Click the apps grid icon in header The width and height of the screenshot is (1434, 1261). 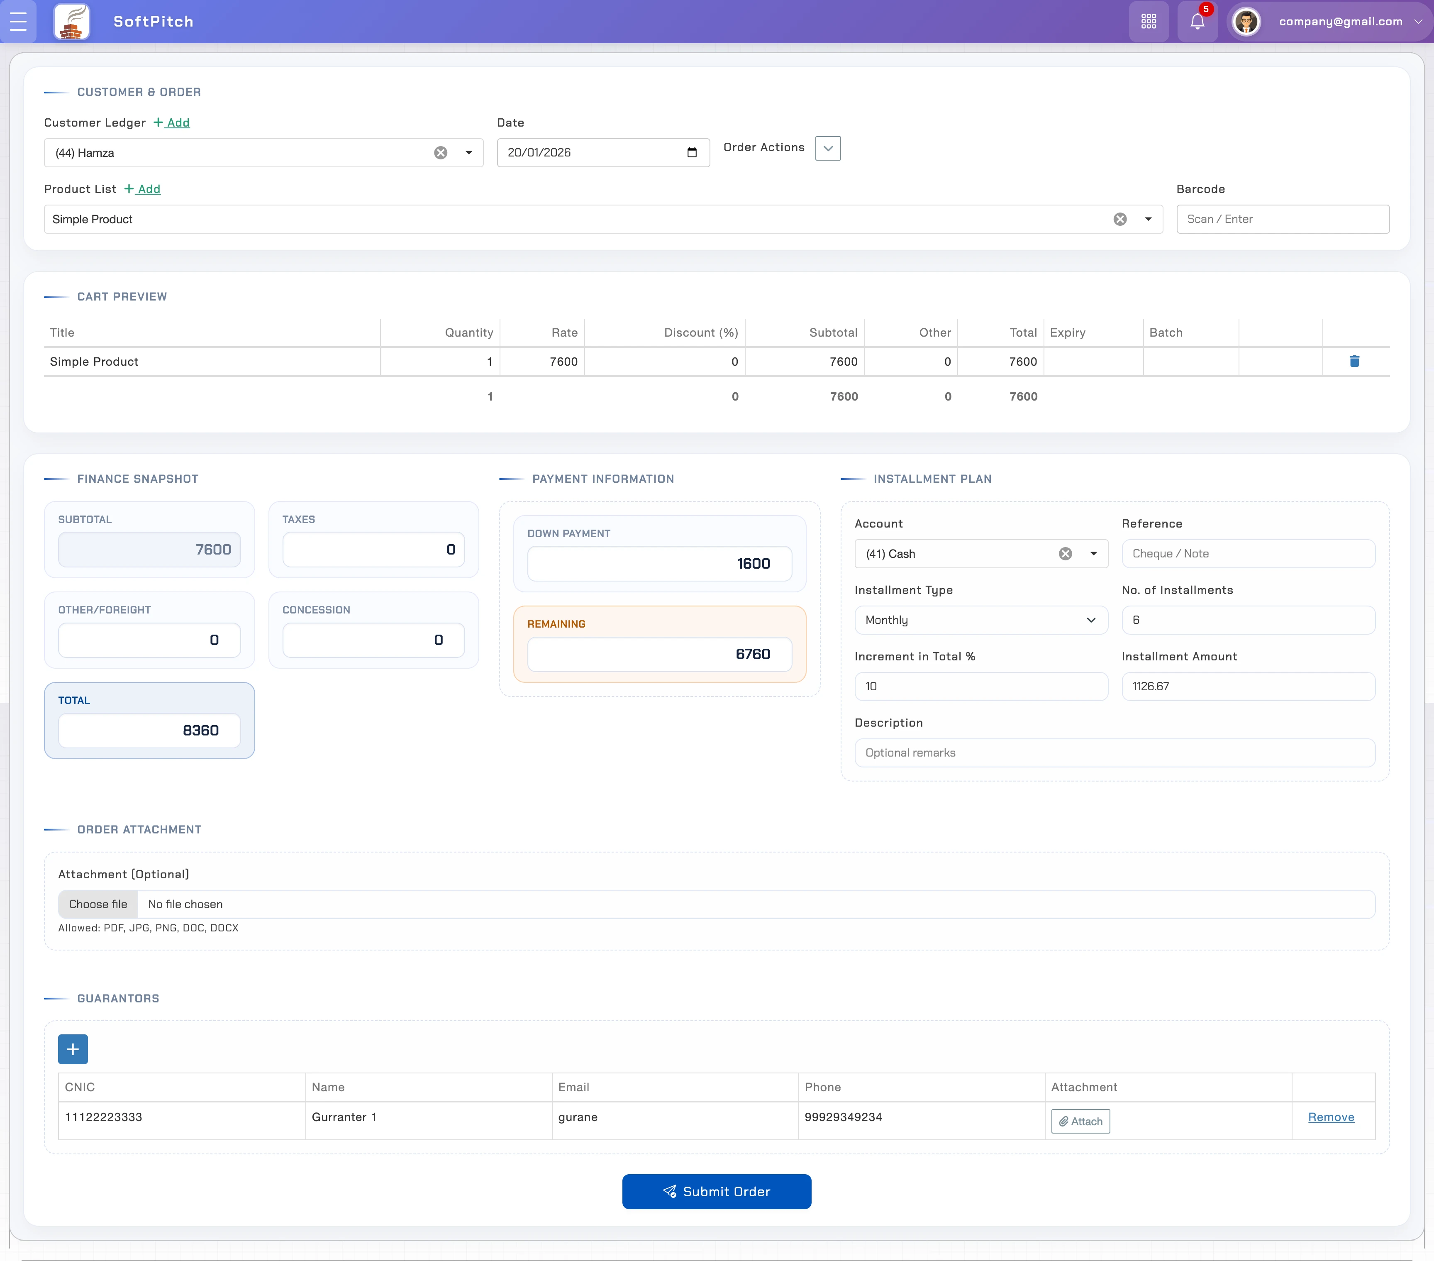1149,22
